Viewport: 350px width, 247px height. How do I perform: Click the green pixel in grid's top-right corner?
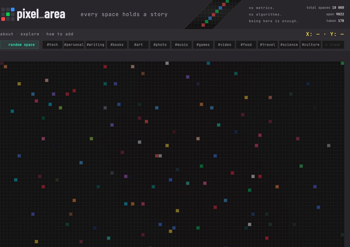pos(342,63)
